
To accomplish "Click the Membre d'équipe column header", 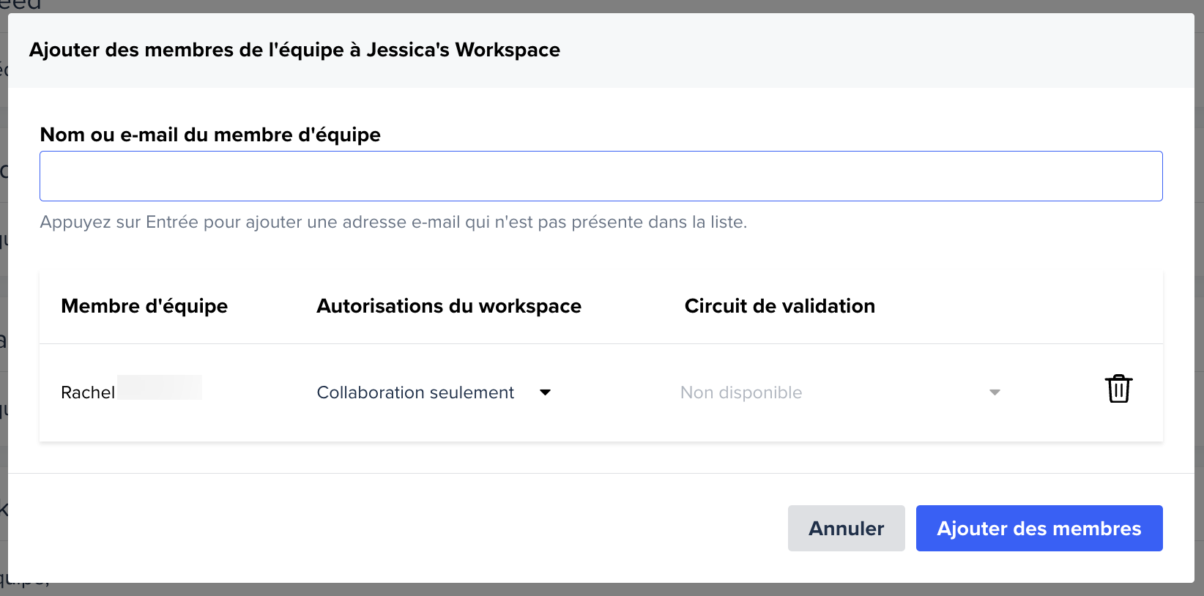I will click(144, 306).
